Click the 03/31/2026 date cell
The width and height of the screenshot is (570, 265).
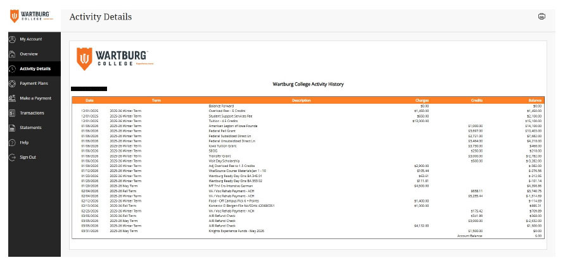point(89,231)
